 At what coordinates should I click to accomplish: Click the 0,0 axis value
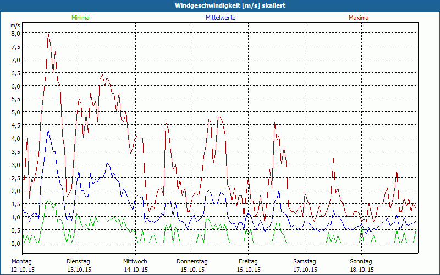pyautogui.click(x=16, y=244)
